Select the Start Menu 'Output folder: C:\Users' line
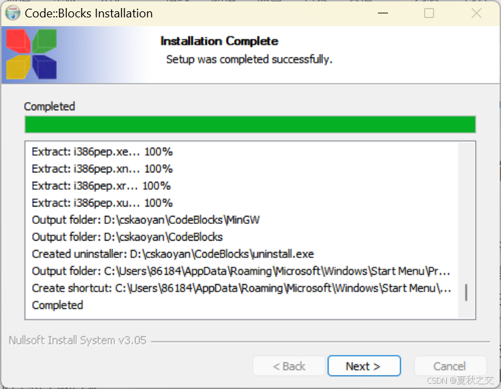Image resolution: width=501 pixels, height=389 pixels. click(x=241, y=271)
